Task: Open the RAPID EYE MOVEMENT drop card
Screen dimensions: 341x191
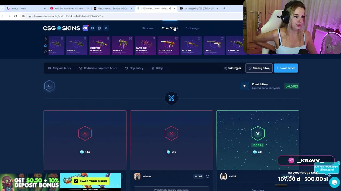Action: (145, 46)
